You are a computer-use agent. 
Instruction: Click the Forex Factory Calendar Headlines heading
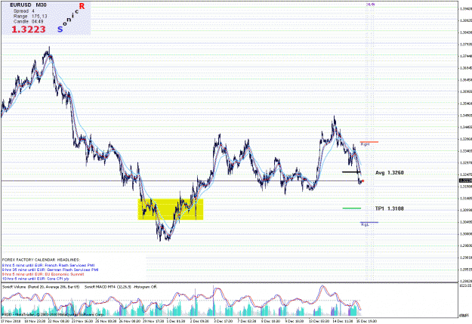[x=41, y=260]
